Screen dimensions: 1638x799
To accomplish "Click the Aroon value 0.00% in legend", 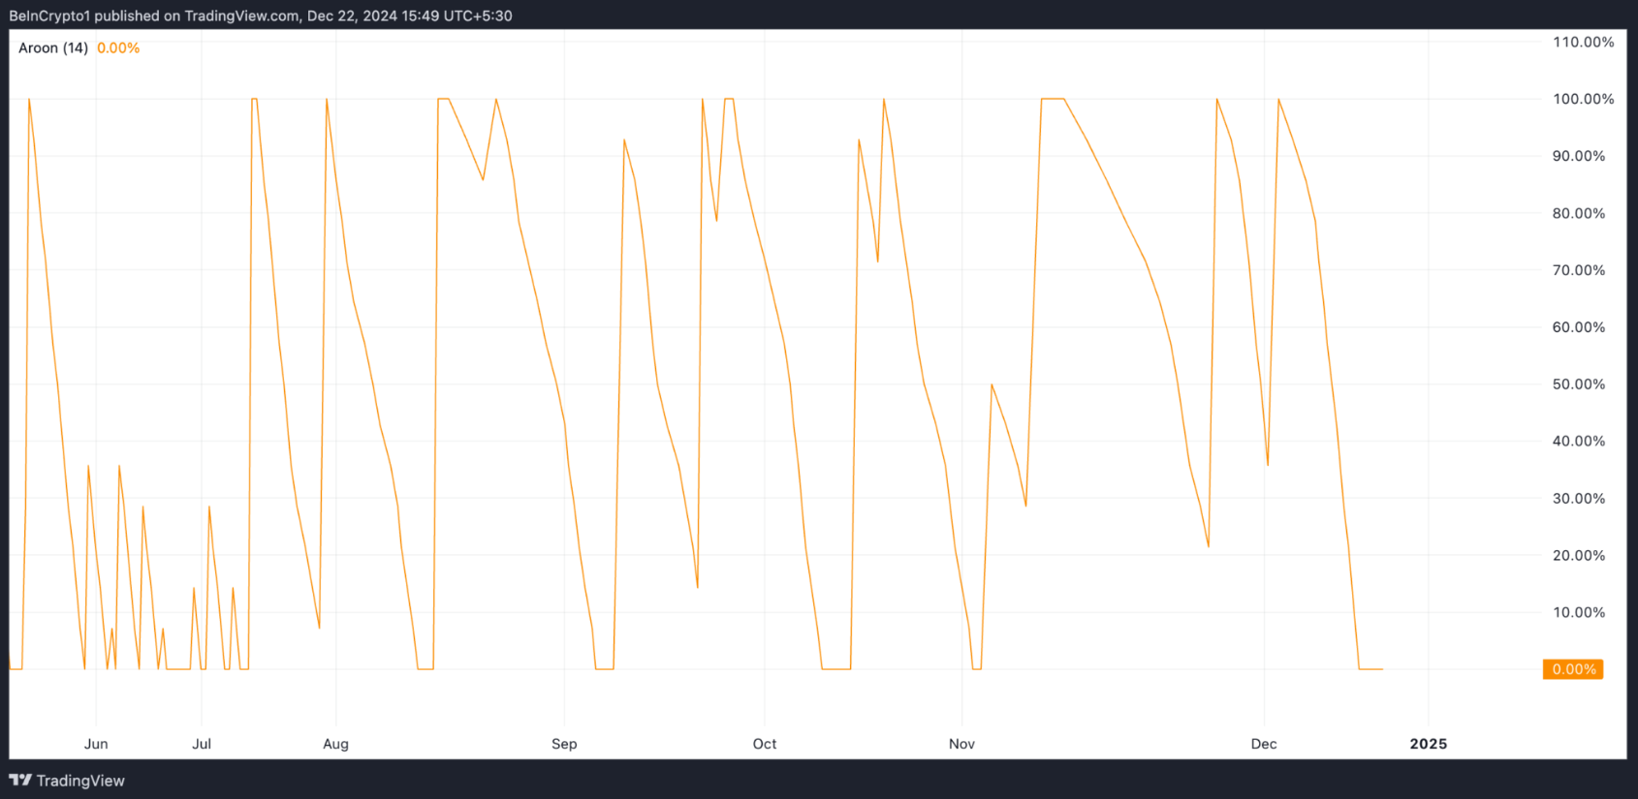I will pyautogui.click(x=118, y=47).
